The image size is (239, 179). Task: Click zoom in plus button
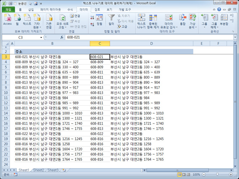231,174
